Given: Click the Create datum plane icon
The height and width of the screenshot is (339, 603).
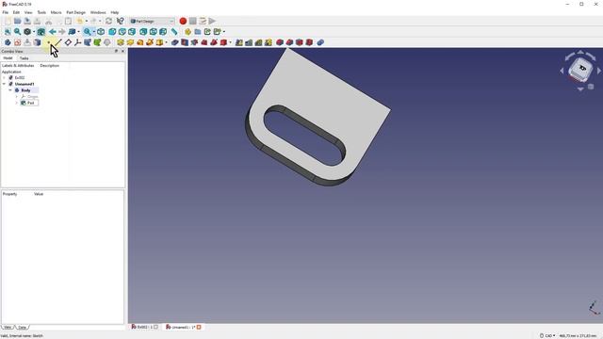Looking at the screenshot, I should tap(68, 42).
